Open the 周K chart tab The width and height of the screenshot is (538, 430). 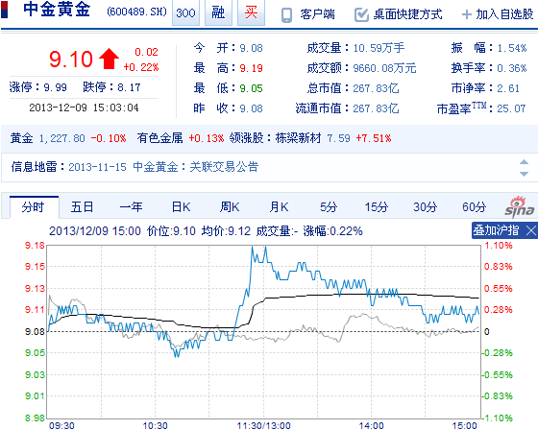point(230,207)
